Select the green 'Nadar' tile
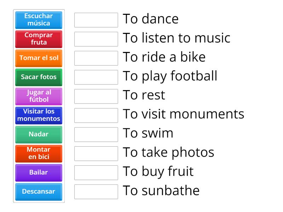Image resolution: width=283 pixels, height=212 pixels. coord(39,135)
